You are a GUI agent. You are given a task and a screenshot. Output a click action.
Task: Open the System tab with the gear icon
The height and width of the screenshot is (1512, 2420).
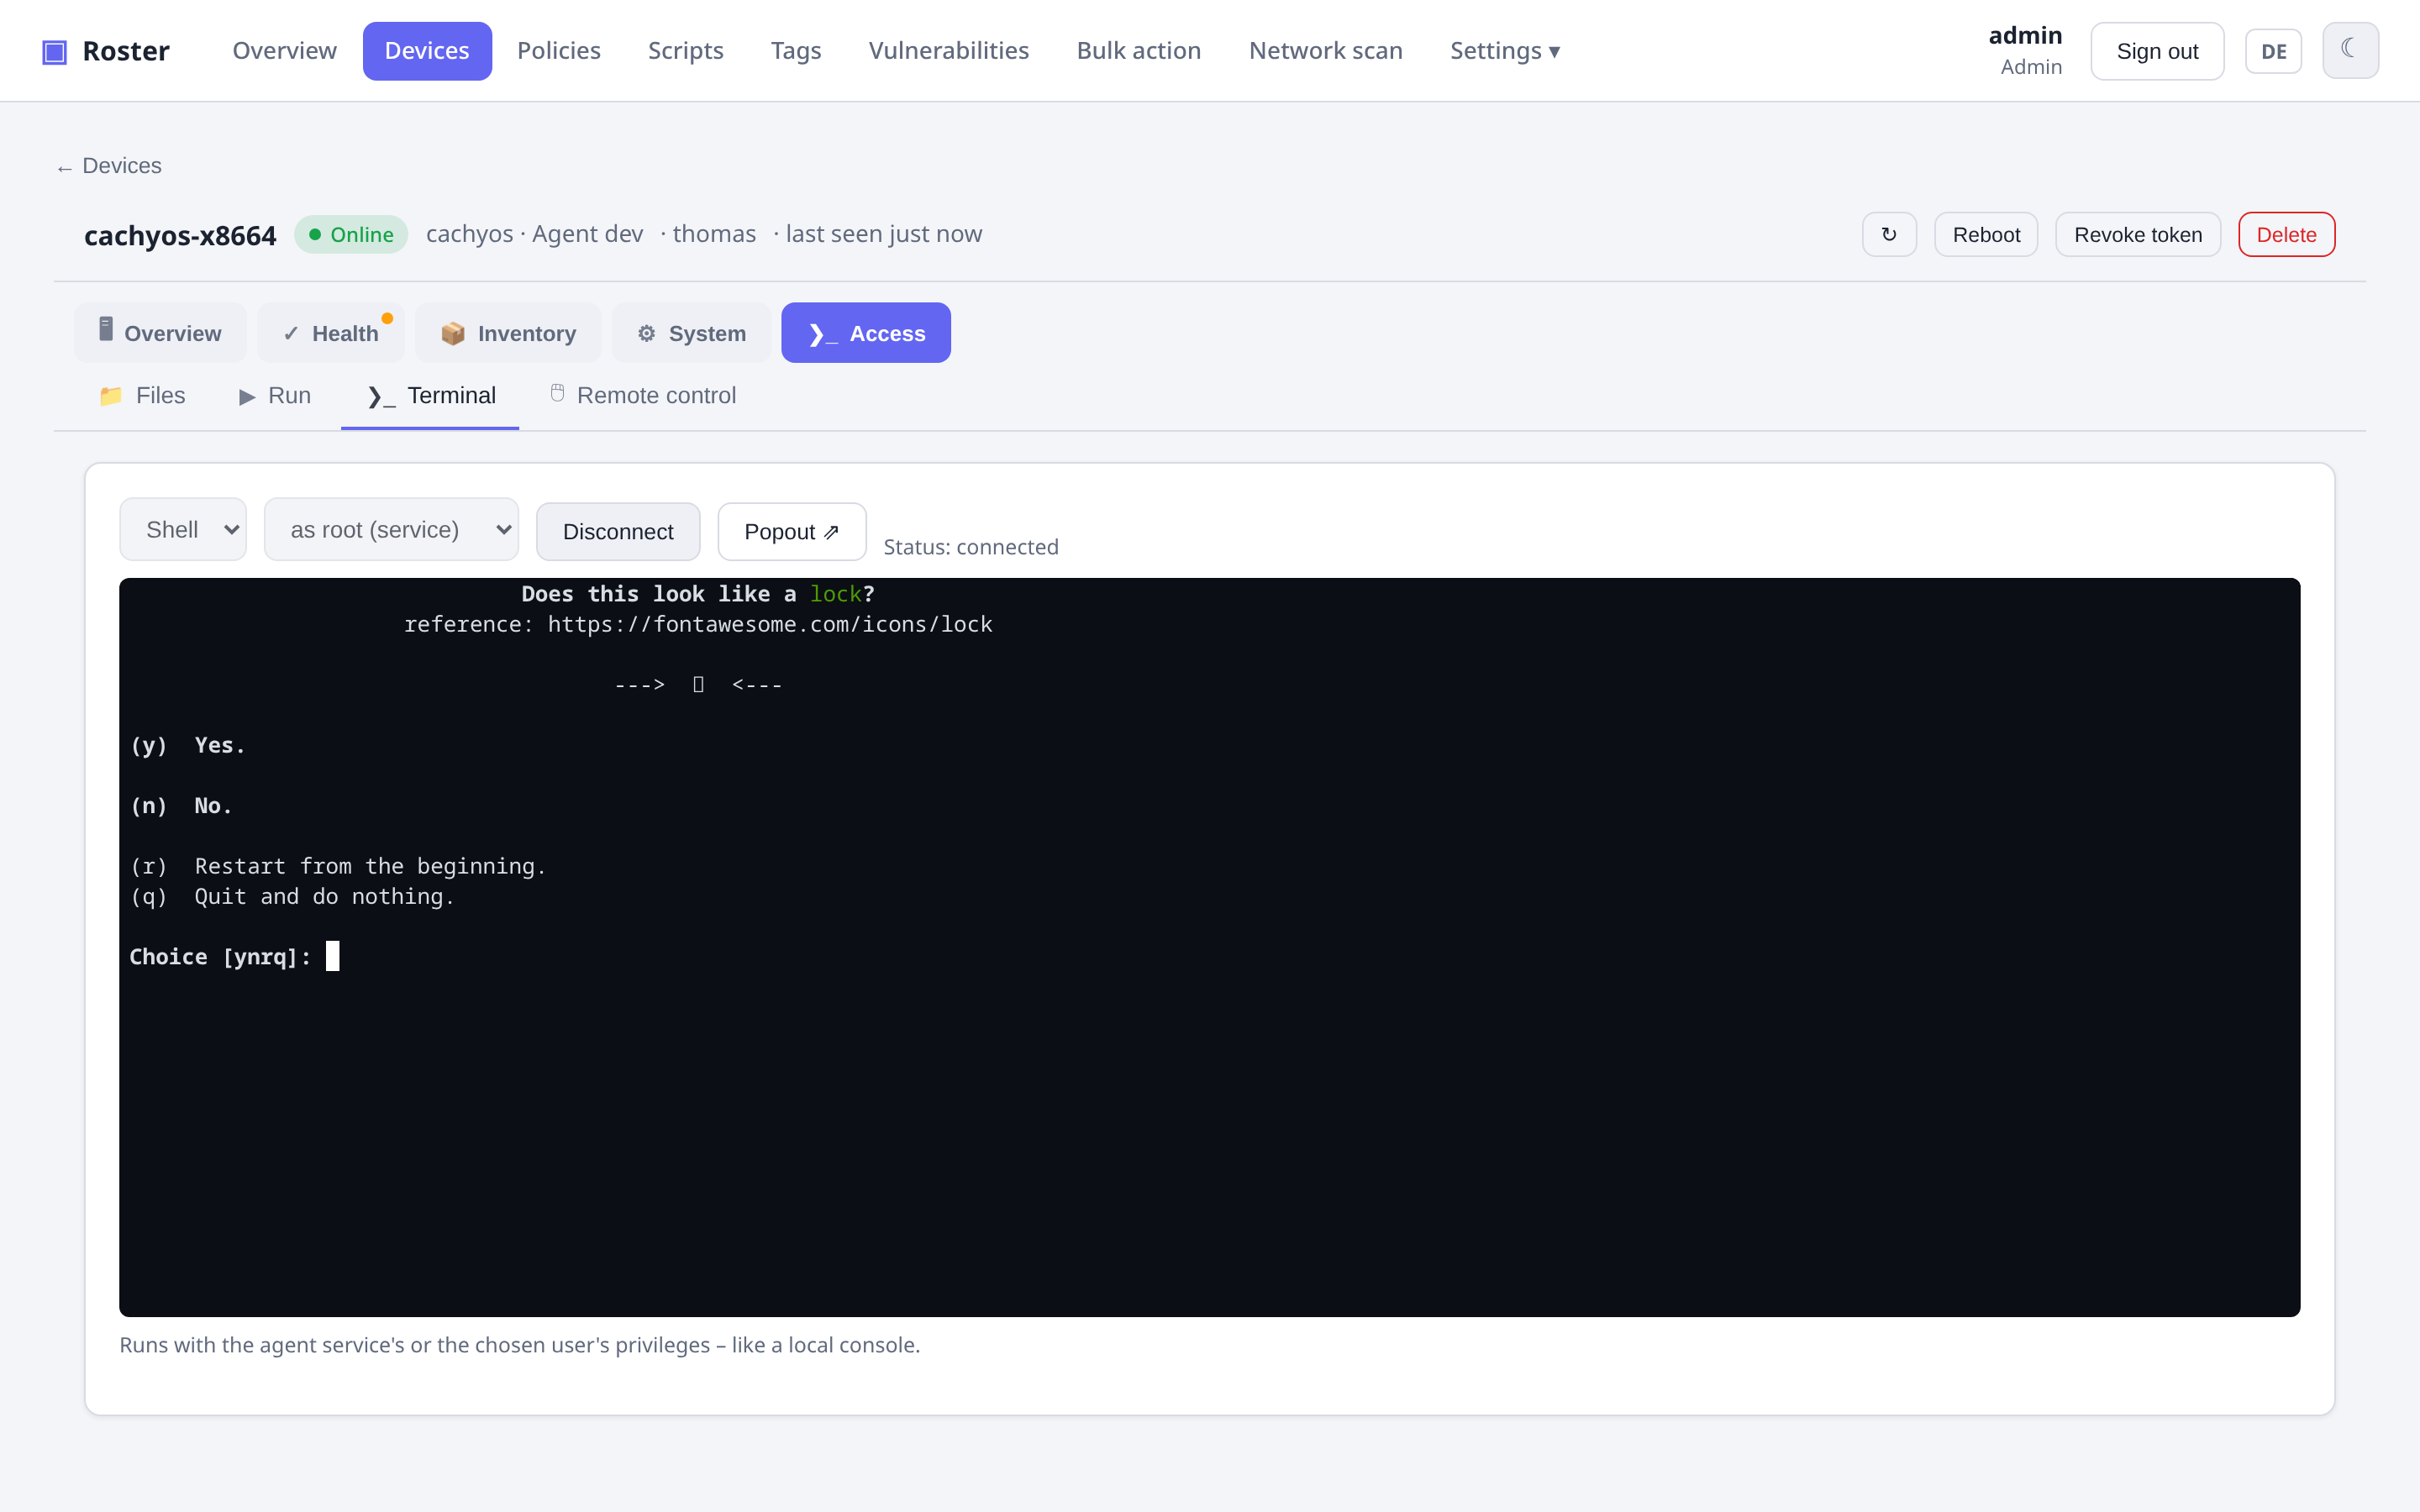[x=691, y=333]
